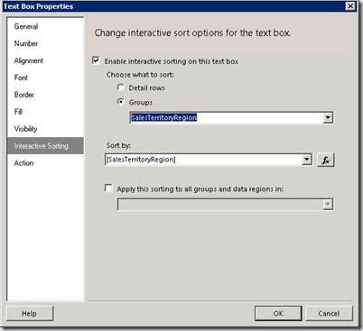Open the Sort by dropdown arrow
363x331 pixels.
click(306, 160)
